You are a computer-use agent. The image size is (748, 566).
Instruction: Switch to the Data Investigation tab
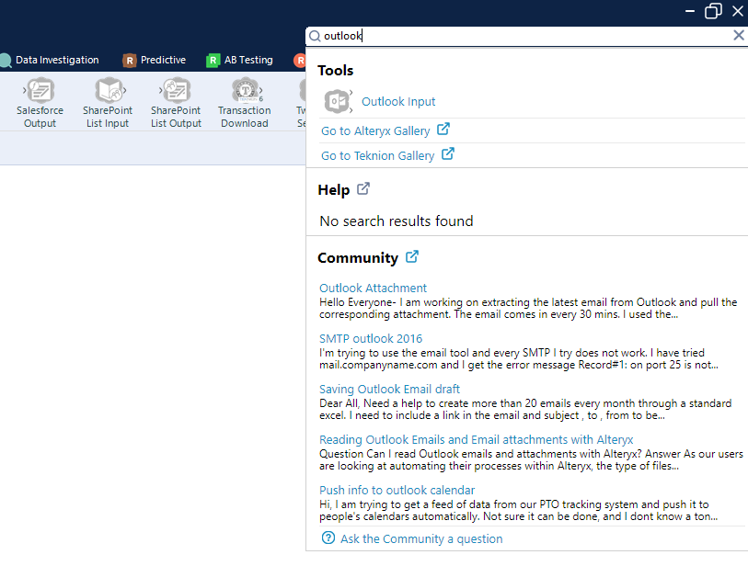click(x=51, y=60)
